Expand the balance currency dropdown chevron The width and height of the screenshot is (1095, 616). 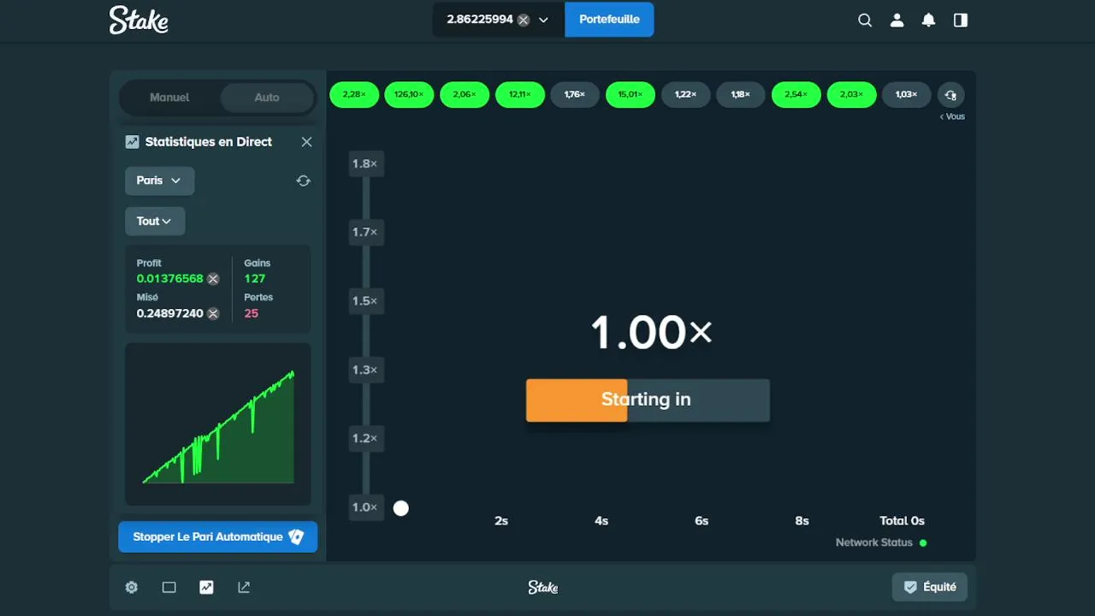543,20
